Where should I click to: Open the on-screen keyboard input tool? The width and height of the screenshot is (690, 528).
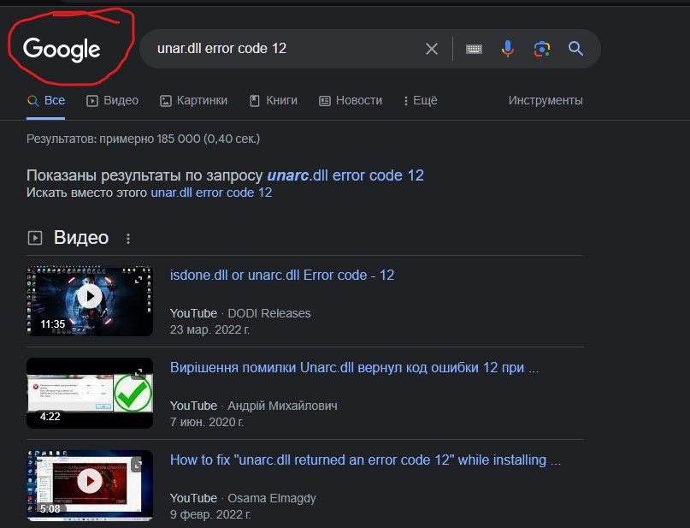(x=474, y=49)
